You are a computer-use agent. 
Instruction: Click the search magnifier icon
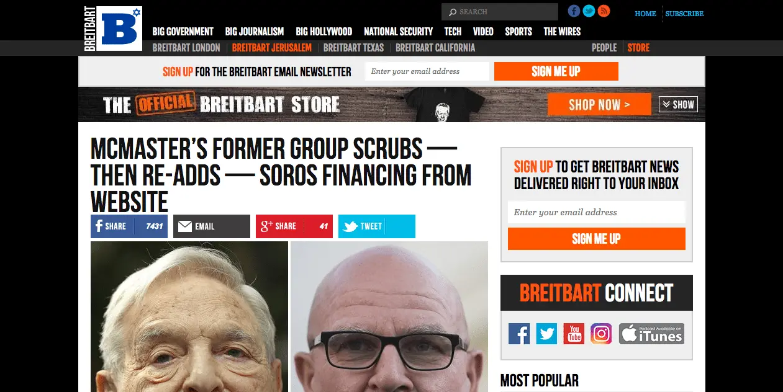[453, 12]
